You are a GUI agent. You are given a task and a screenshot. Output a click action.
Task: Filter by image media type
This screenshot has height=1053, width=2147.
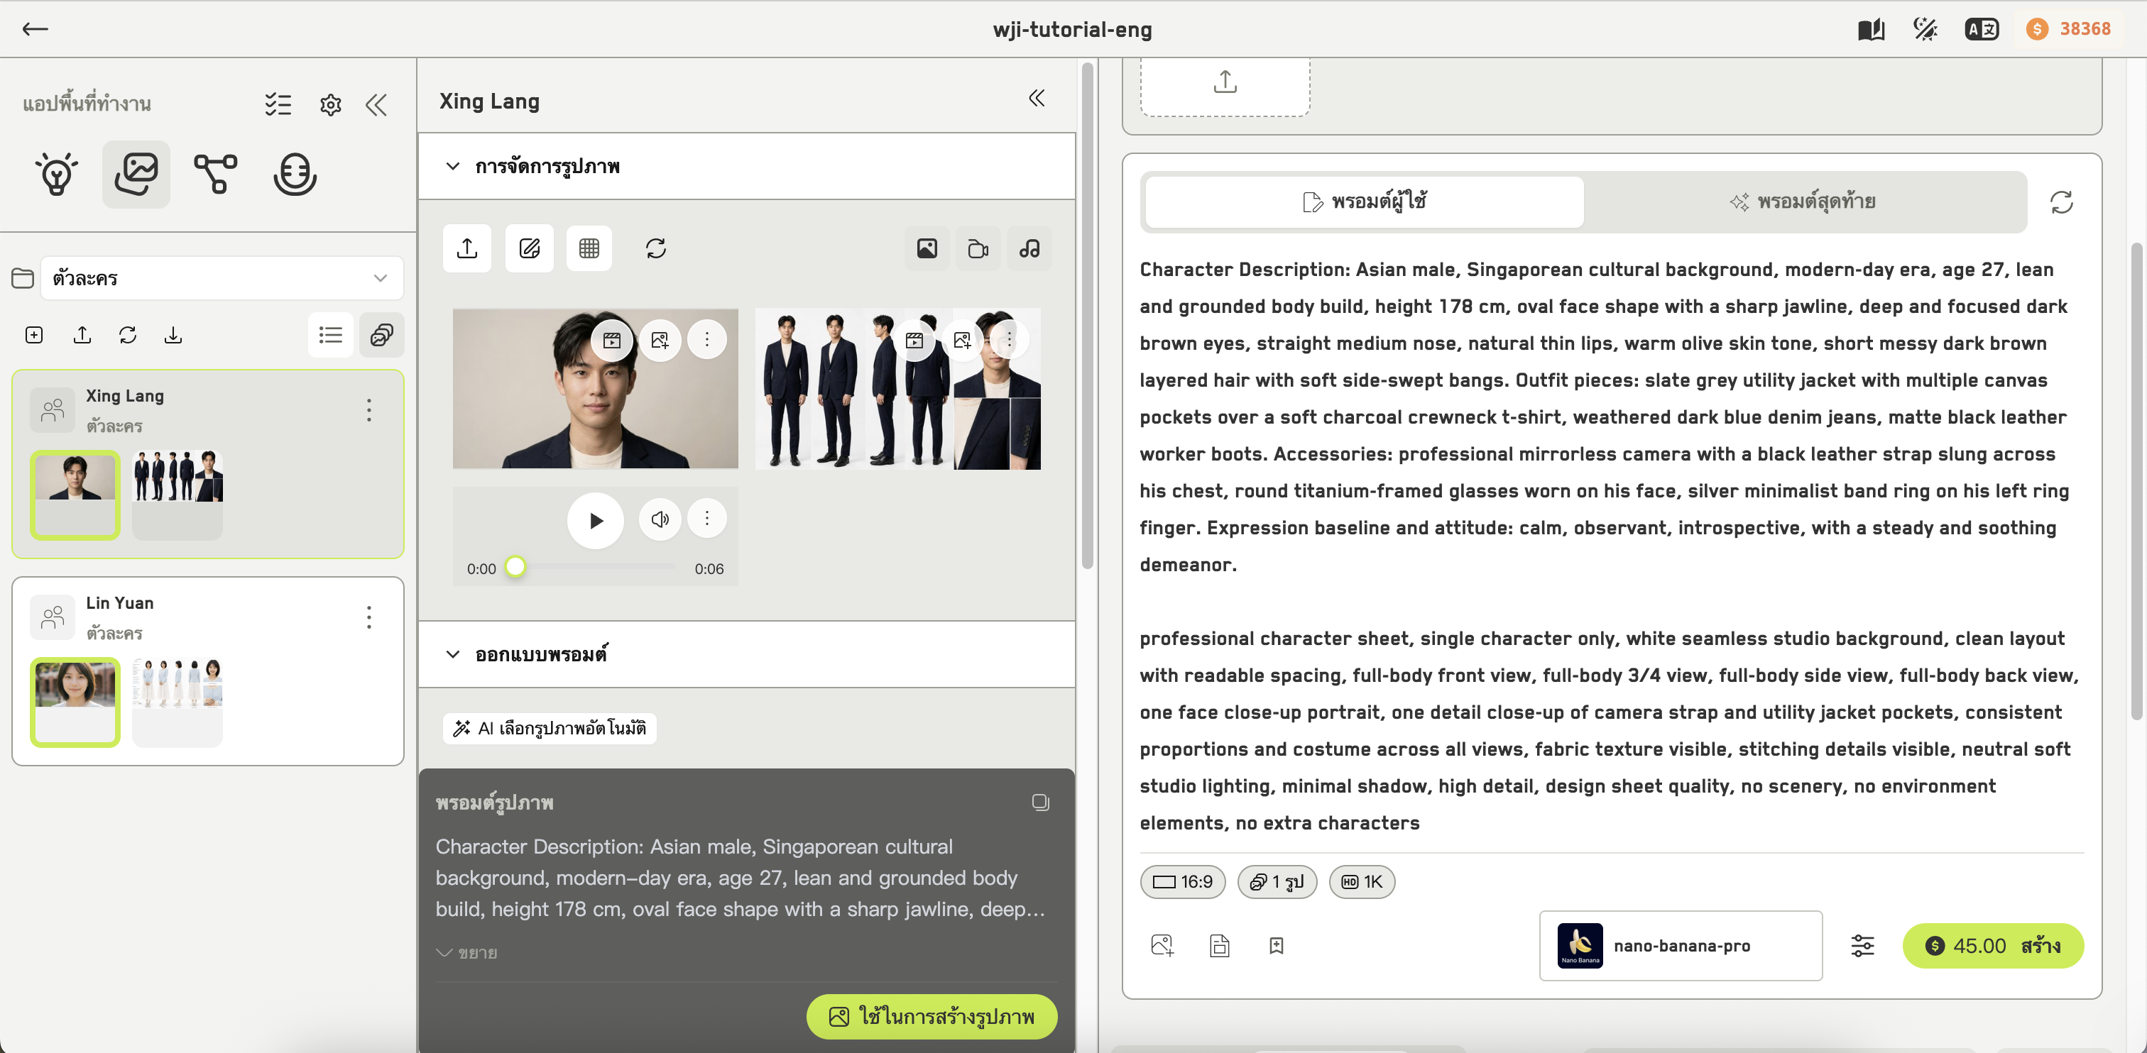tap(927, 248)
